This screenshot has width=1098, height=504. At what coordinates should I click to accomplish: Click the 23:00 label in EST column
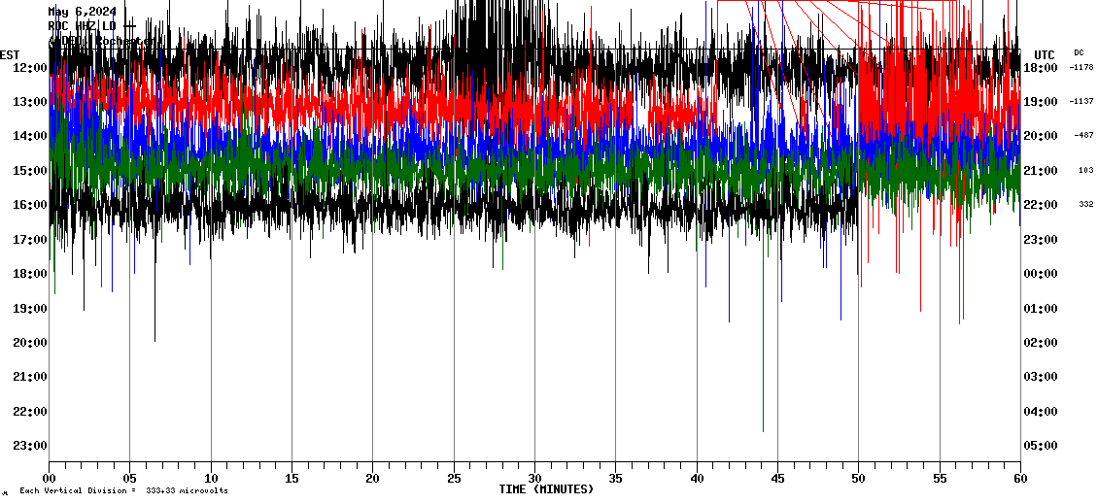click(30, 445)
